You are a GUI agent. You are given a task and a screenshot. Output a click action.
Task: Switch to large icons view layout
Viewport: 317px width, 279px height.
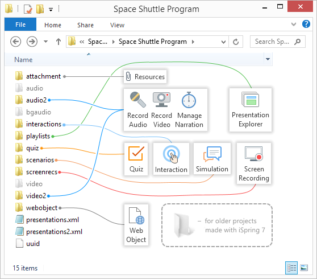point(304,268)
